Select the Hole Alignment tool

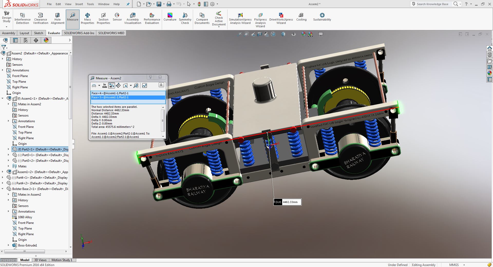point(58,18)
